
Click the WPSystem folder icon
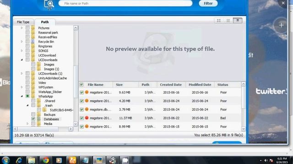point(33,87)
